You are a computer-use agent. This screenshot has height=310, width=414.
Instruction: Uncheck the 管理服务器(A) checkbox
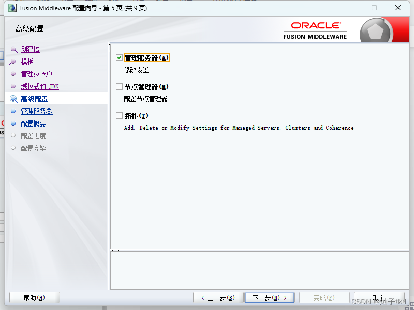coord(119,58)
